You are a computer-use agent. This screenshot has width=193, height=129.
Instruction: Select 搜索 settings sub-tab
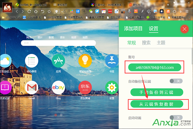[146, 43]
